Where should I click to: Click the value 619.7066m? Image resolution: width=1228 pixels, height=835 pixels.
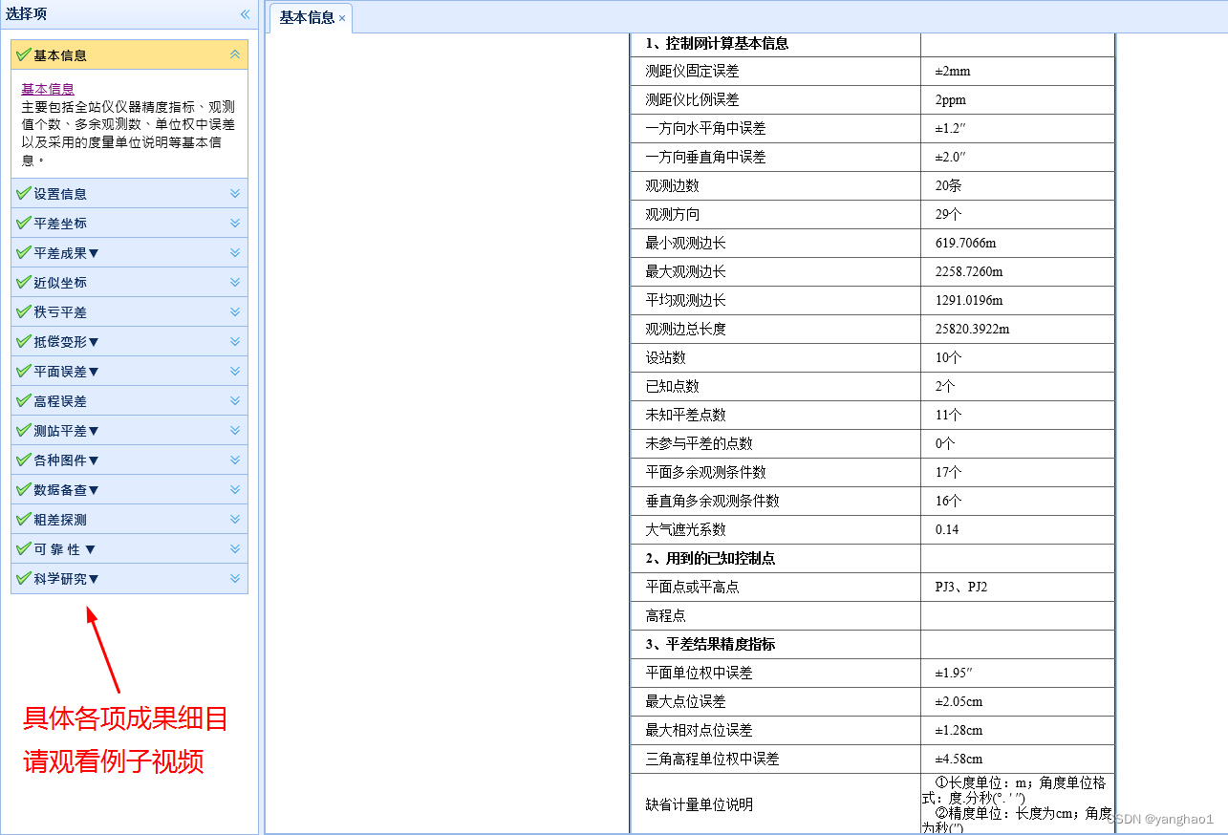pyautogui.click(x=965, y=244)
